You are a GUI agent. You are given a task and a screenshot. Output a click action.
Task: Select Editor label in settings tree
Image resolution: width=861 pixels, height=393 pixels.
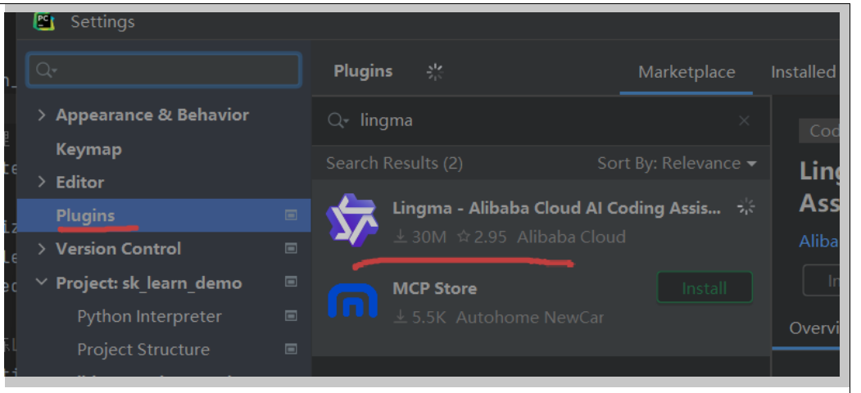(79, 183)
